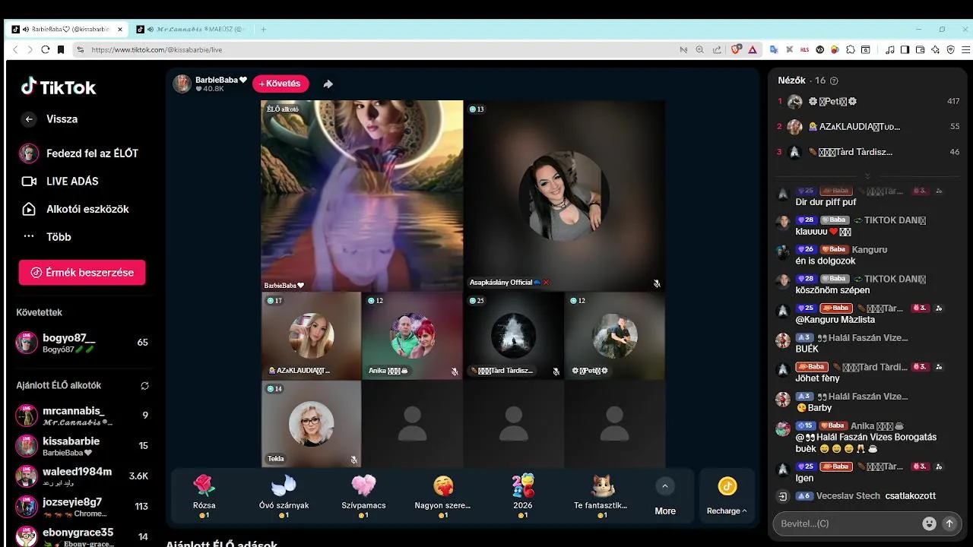Open top viewer Peti with 417
This screenshot has width=973, height=547.
pyautogui.click(x=869, y=101)
